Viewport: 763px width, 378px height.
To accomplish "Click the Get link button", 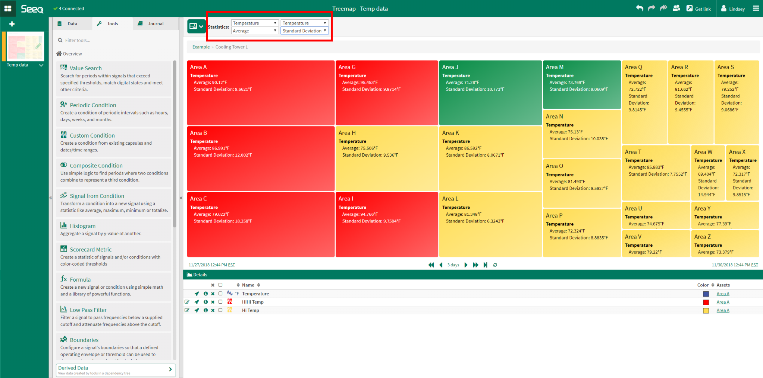I will [x=698, y=8].
